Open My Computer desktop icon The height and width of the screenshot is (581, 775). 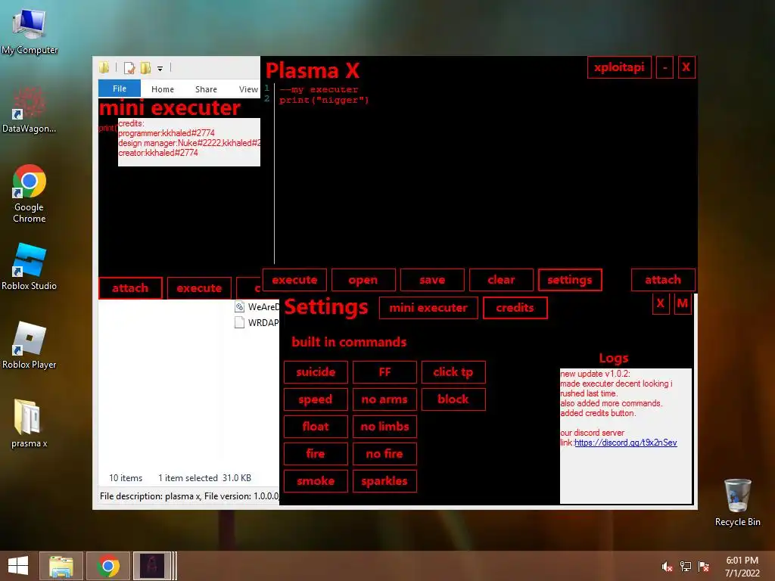tap(30, 31)
